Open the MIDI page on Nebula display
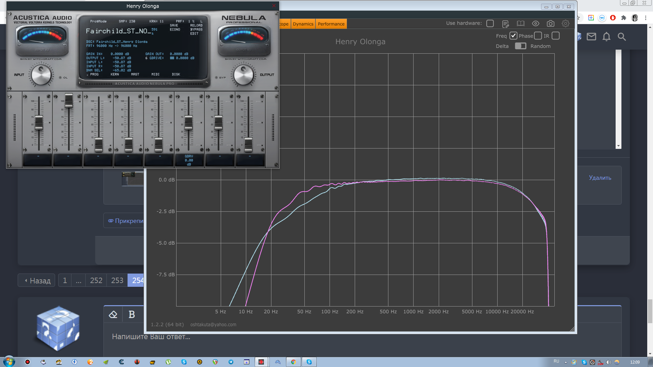The image size is (653, 367). click(155, 74)
